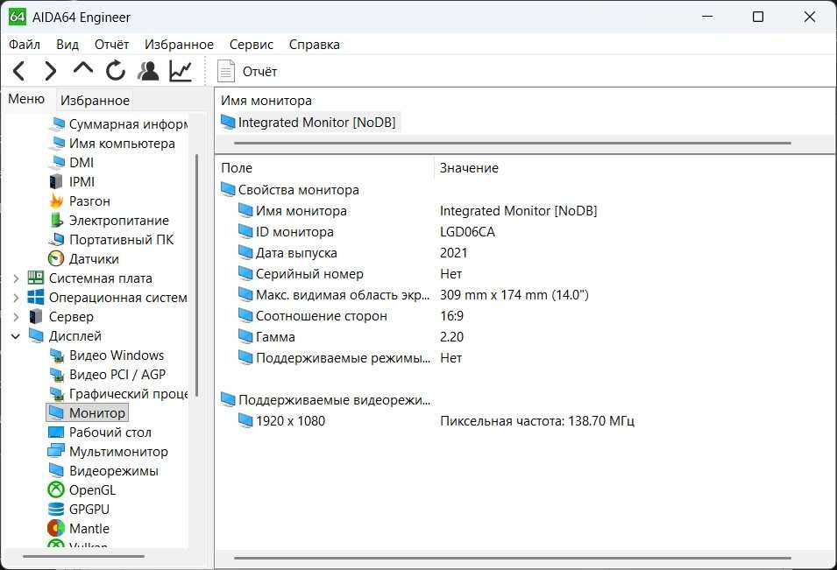This screenshot has width=837, height=570.
Task: Open the Справка menu
Action: click(315, 45)
